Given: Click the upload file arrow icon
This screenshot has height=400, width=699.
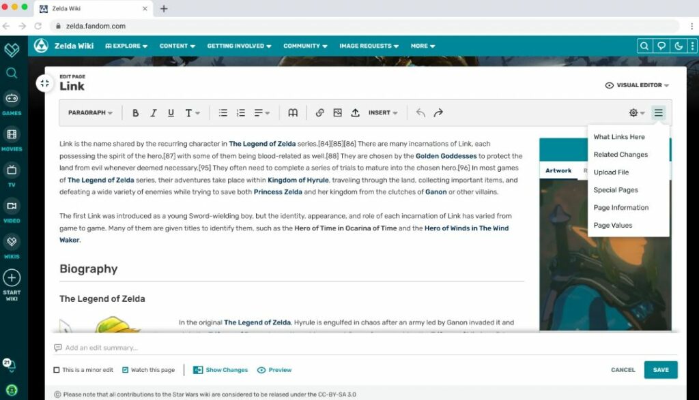Looking at the screenshot, I should pyautogui.click(x=355, y=113).
